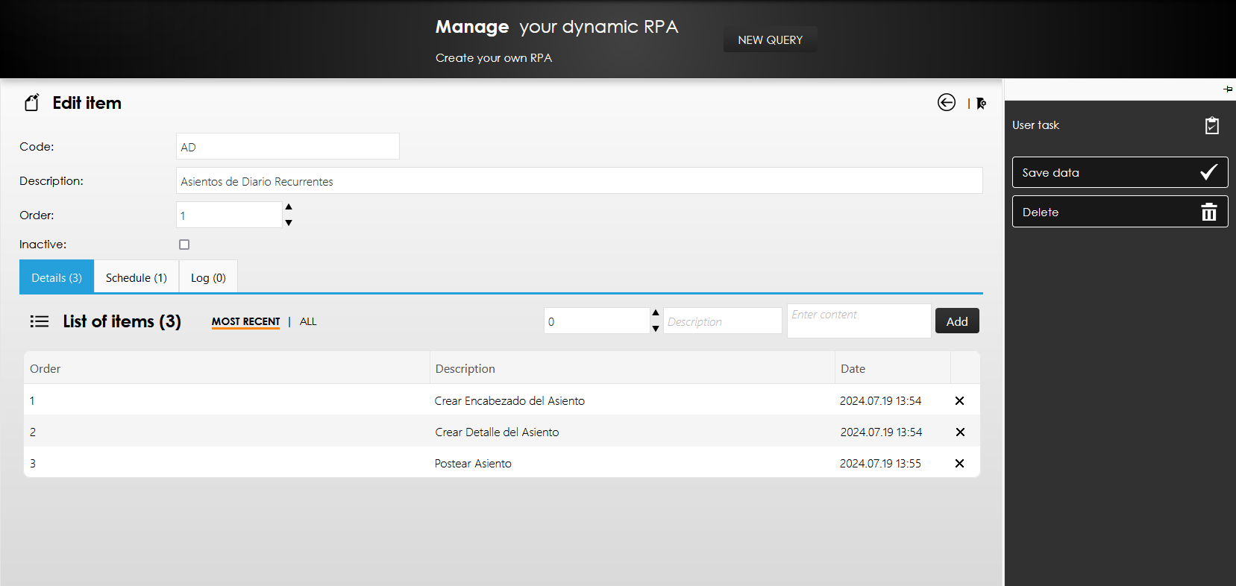Viewport: 1236px width, 586px height.
Task: Select 'Crear Detalle del Asiento' cell
Action: pos(497,432)
